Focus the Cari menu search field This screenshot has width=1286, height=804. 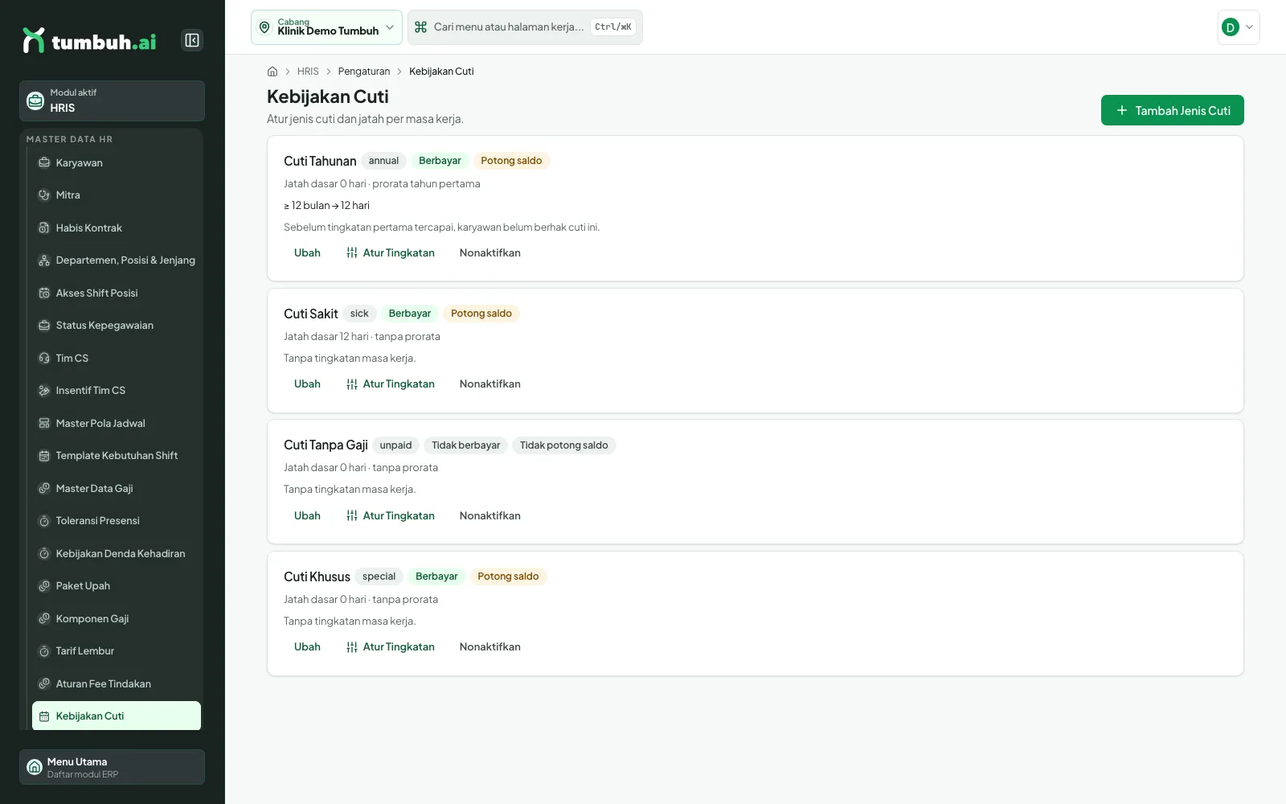pos(525,27)
